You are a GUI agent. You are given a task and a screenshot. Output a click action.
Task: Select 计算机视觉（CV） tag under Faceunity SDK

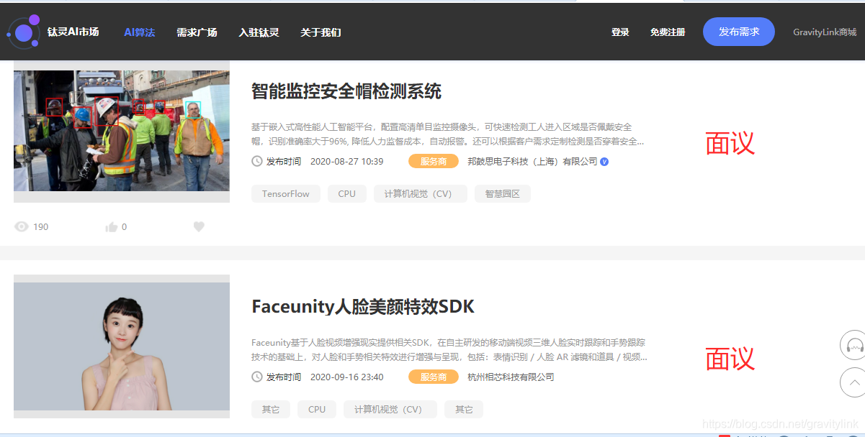coord(390,410)
